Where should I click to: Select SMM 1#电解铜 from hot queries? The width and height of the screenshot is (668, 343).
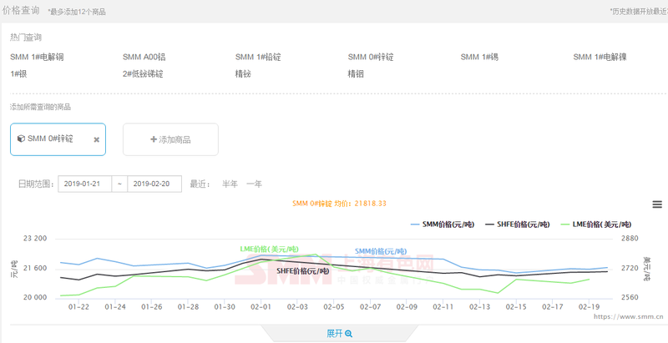[x=37, y=57]
